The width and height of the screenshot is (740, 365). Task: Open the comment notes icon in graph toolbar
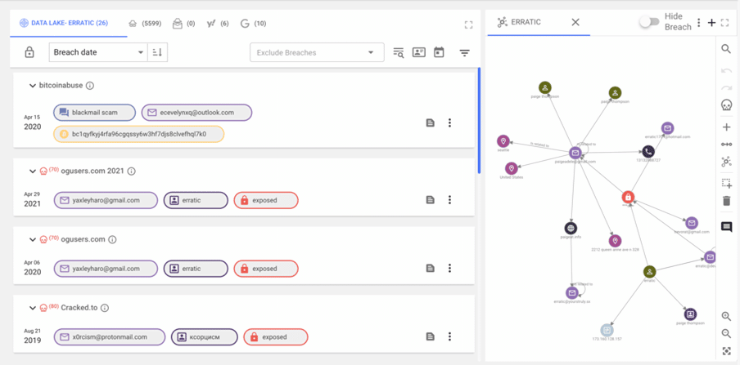coord(726,228)
